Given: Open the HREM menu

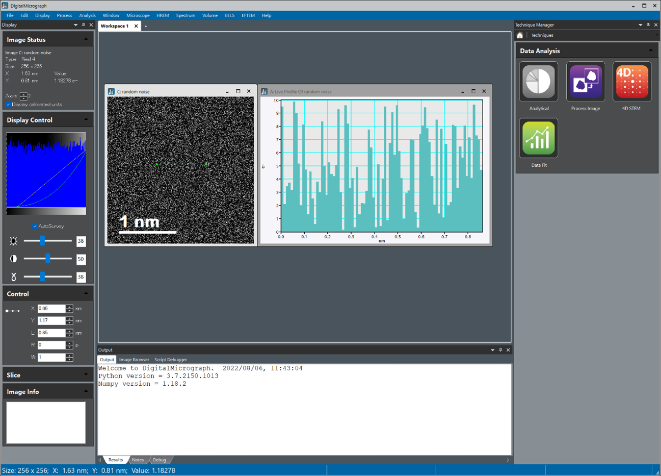Looking at the screenshot, I should (163, 15).
